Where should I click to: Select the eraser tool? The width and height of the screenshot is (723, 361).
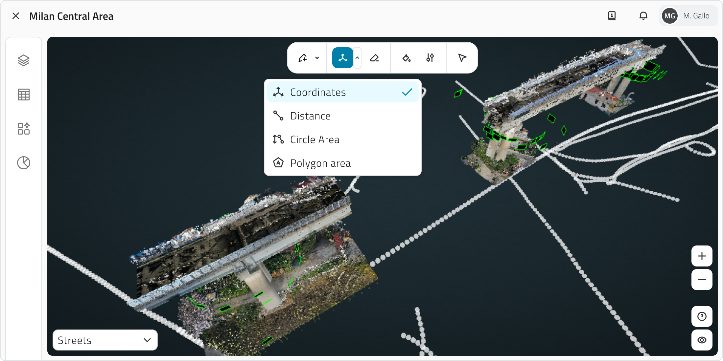point(374,58)
